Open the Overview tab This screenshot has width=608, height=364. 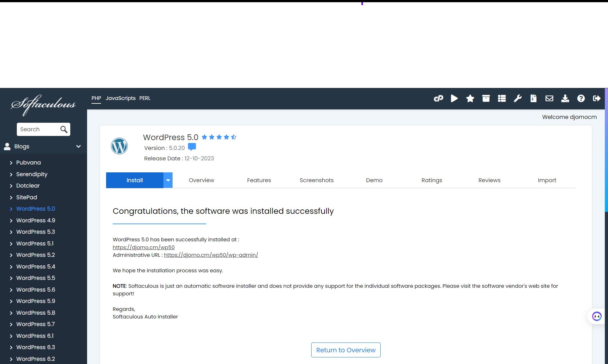point(201,180)
